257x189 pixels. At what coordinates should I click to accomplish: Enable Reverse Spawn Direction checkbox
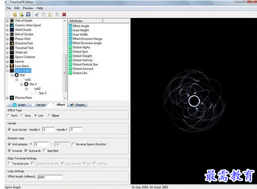tap(73, 144)
